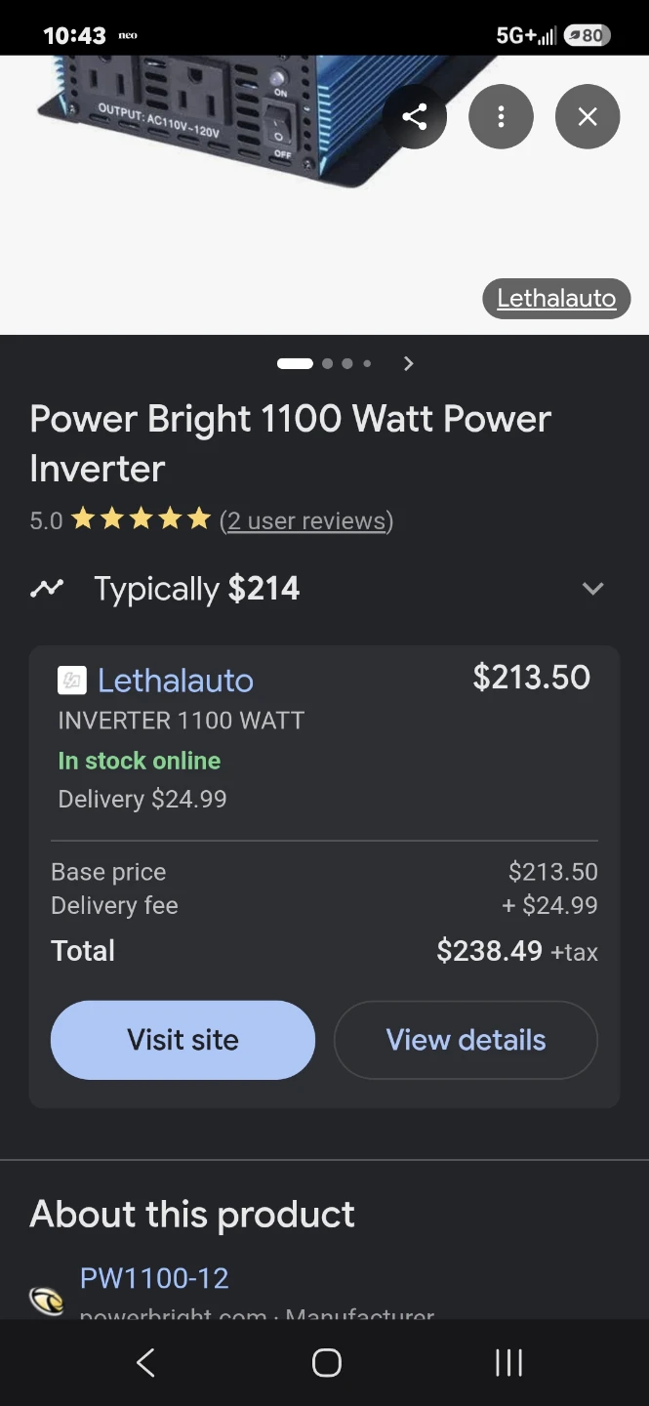Select the third image carousel dot
The height and width of the screenshot is (1406, 649).
347,363
